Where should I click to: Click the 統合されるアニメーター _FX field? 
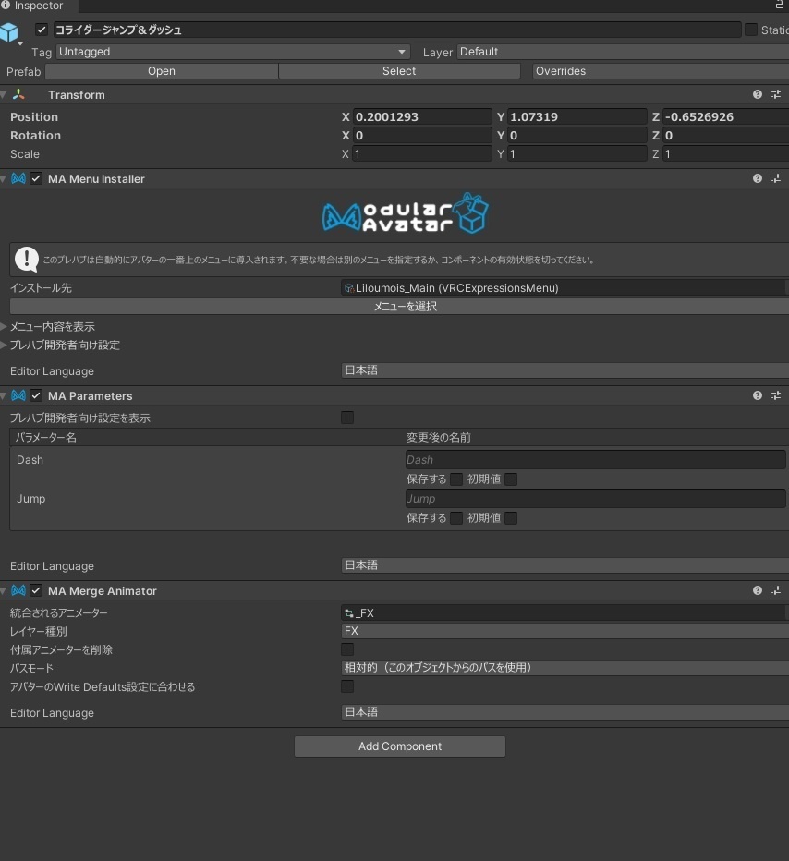pos(565,613)
